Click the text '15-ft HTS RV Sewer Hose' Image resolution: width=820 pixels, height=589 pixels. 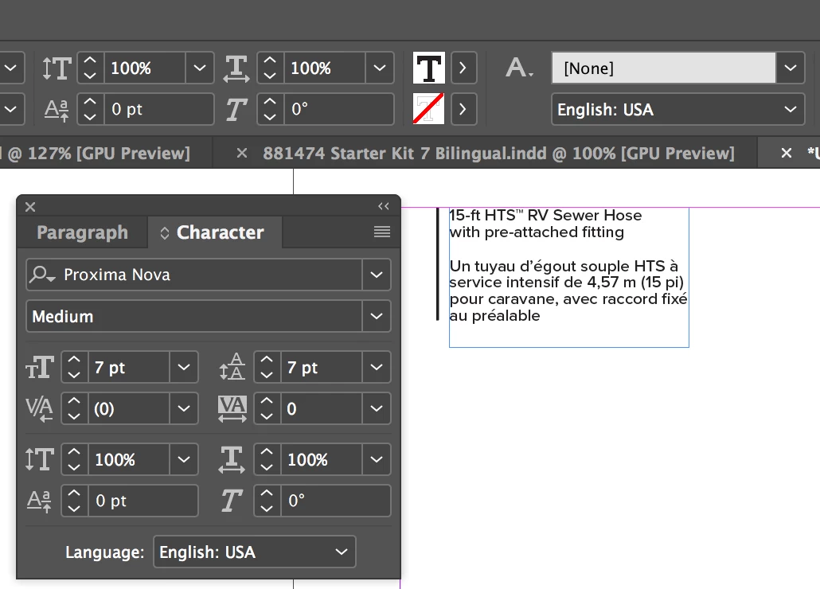pyautogui.click(x=545, y=216)
